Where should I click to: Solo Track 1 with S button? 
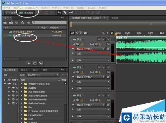click(x=104, y=39)
